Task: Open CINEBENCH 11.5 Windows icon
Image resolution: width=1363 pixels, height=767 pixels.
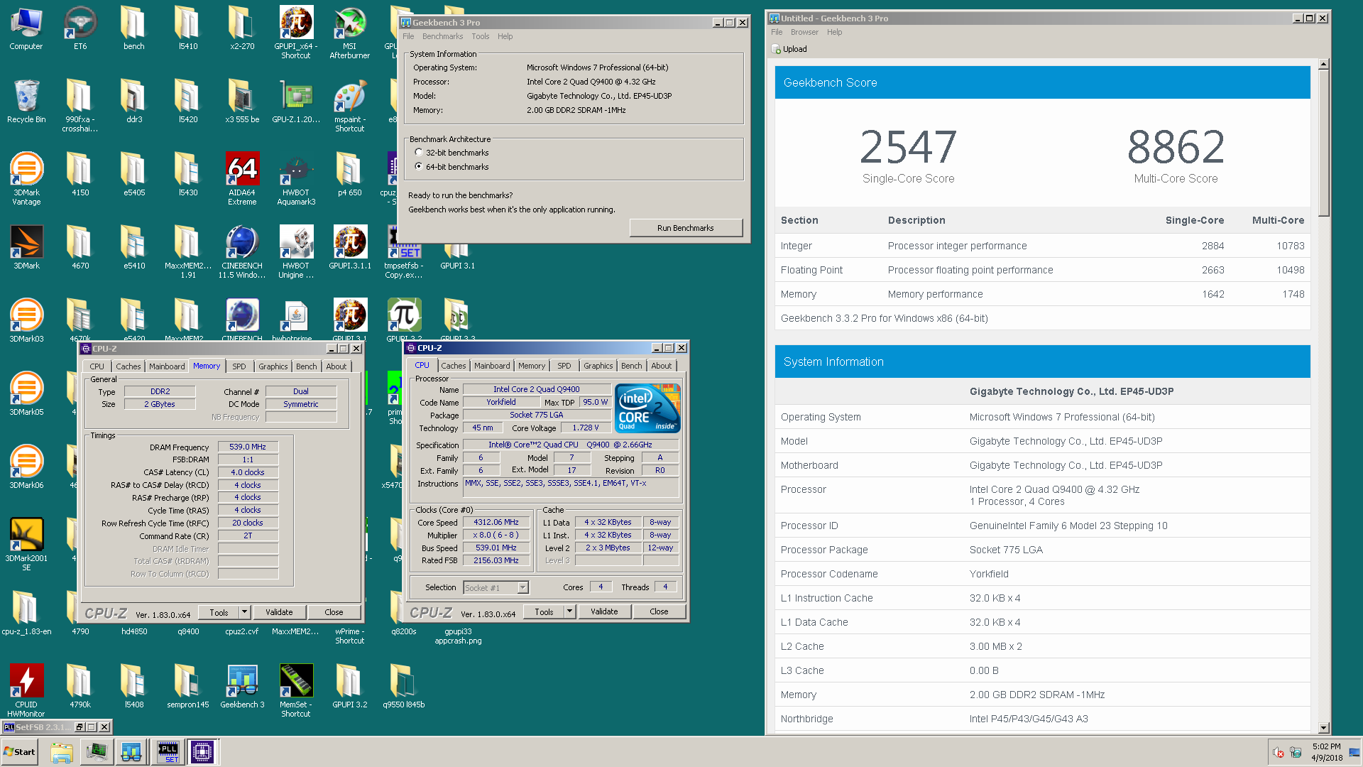Action: tap(242, 252)
